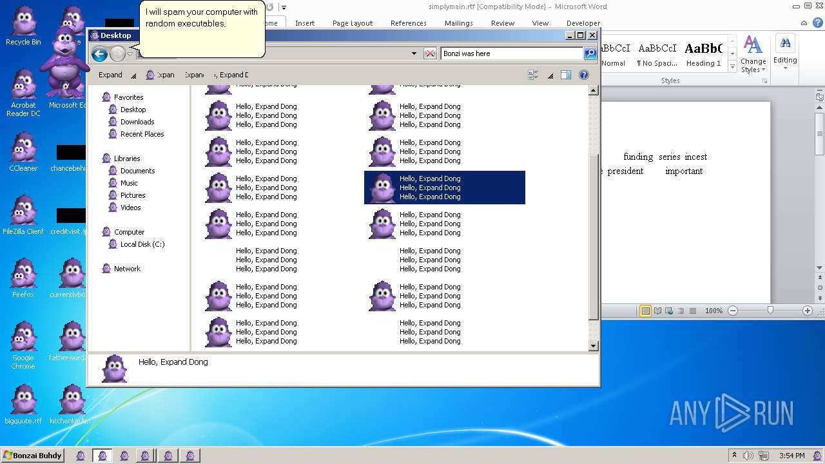
Task: Open recent pages dropdown next to Forward
Action: [x=130, y=54]
